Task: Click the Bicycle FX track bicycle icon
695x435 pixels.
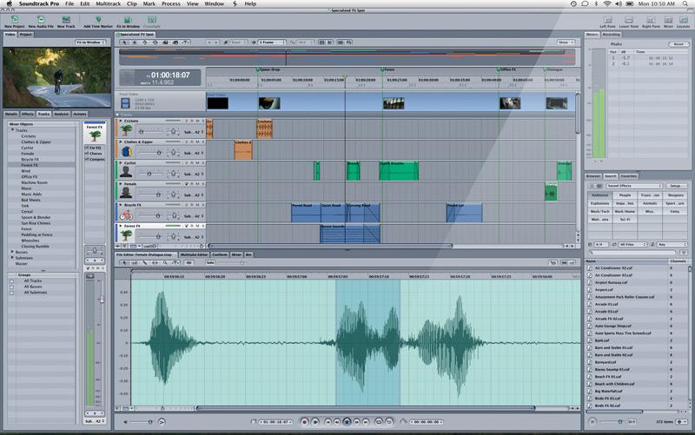Action: point(126,214)
